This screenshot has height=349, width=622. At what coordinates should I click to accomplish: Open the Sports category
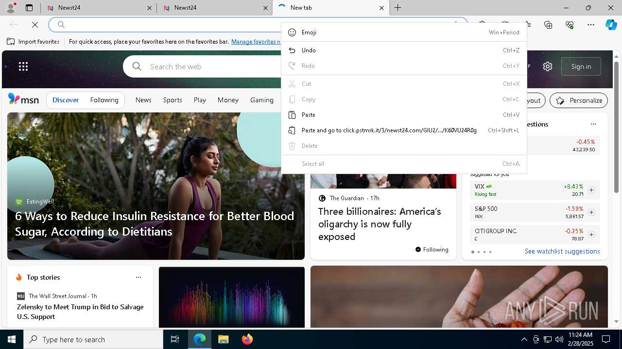tap(173, 100)
